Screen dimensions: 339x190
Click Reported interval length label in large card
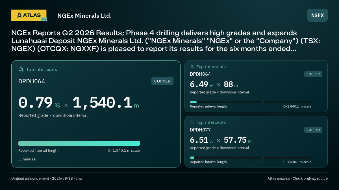tap(38, 151)
